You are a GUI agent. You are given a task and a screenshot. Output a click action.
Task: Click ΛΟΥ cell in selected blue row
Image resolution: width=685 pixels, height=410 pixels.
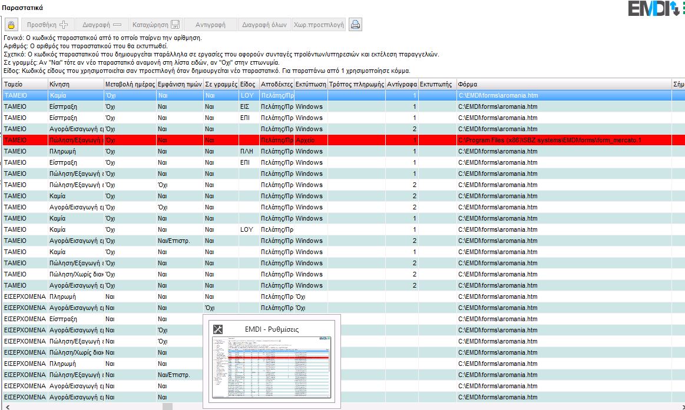(x=249, y=95)
